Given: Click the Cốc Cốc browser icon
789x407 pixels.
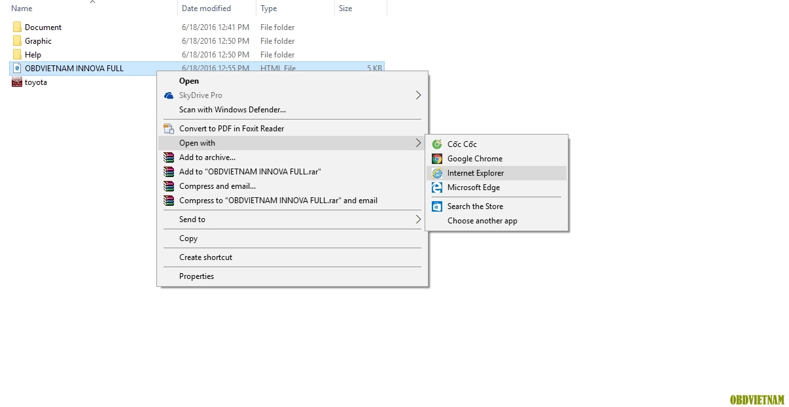Looking at the screenshot, I should point(437,144).
